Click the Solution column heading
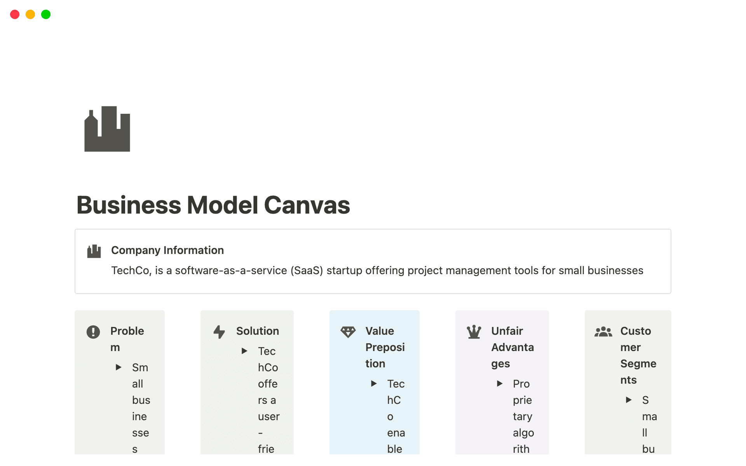This screenshot has width=746, height=466. (x=258, y=331)
